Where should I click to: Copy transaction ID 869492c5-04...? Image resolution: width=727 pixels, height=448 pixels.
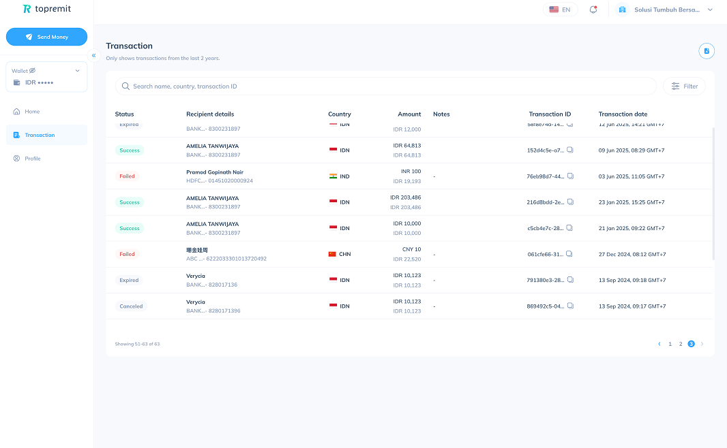[570, 306]
